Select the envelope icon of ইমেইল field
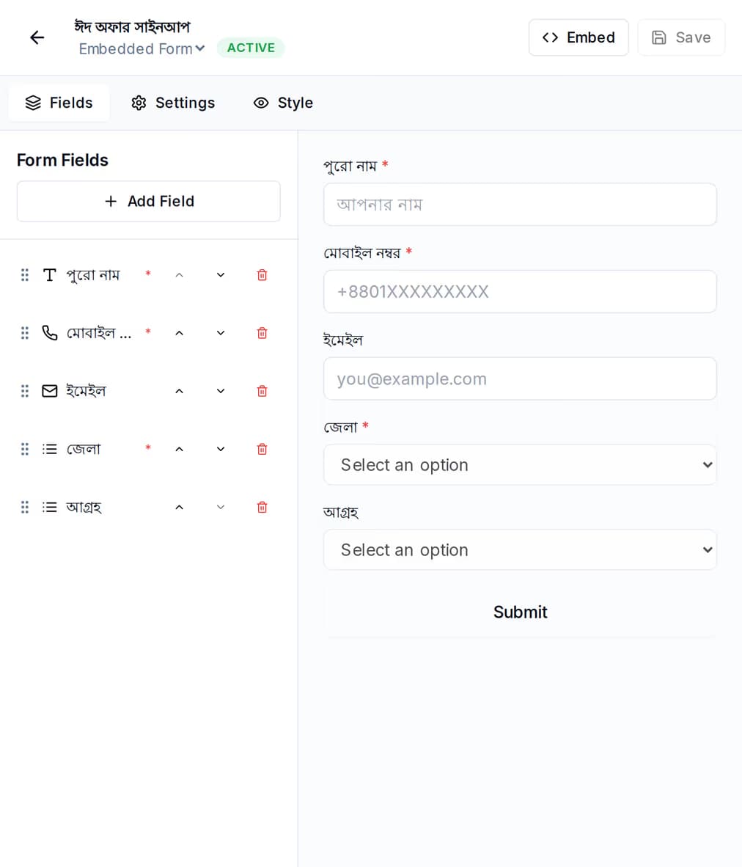This screenshot has height=867, width=742. click(50, 391)
